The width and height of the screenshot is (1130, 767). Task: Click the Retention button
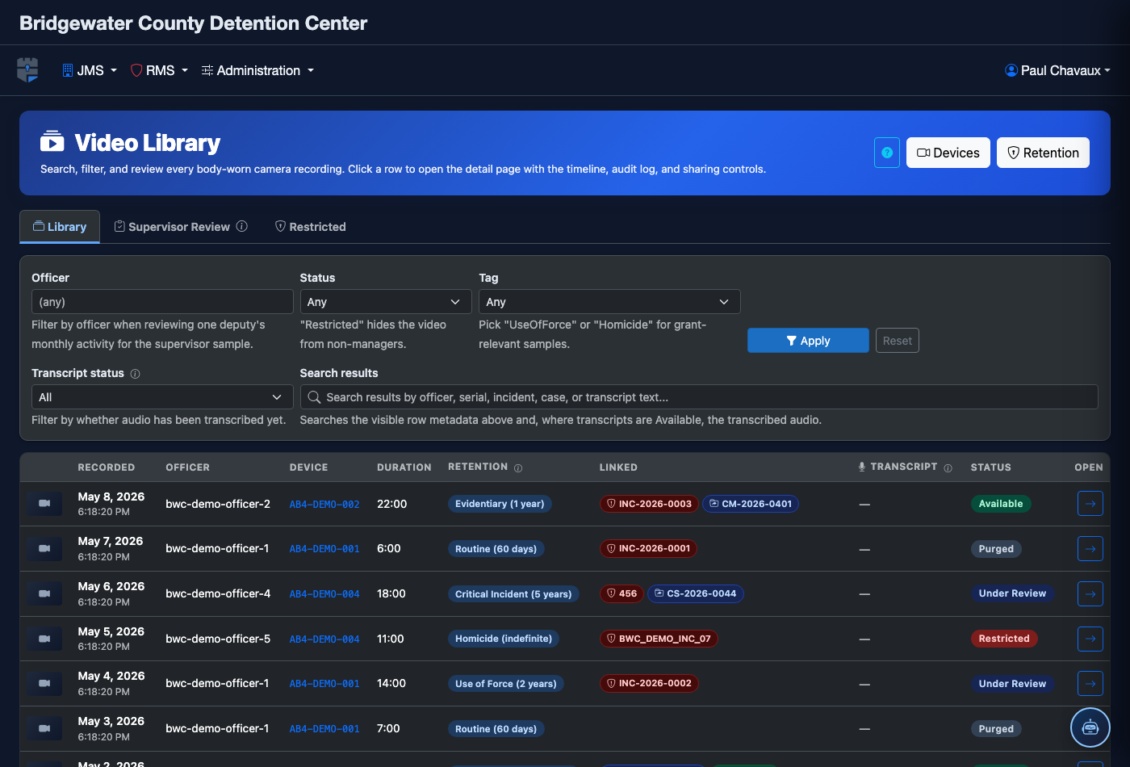click(x=1043, y=153)
